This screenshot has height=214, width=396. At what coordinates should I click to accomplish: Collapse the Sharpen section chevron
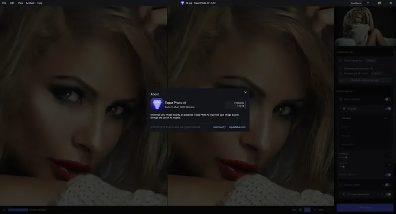340,109
